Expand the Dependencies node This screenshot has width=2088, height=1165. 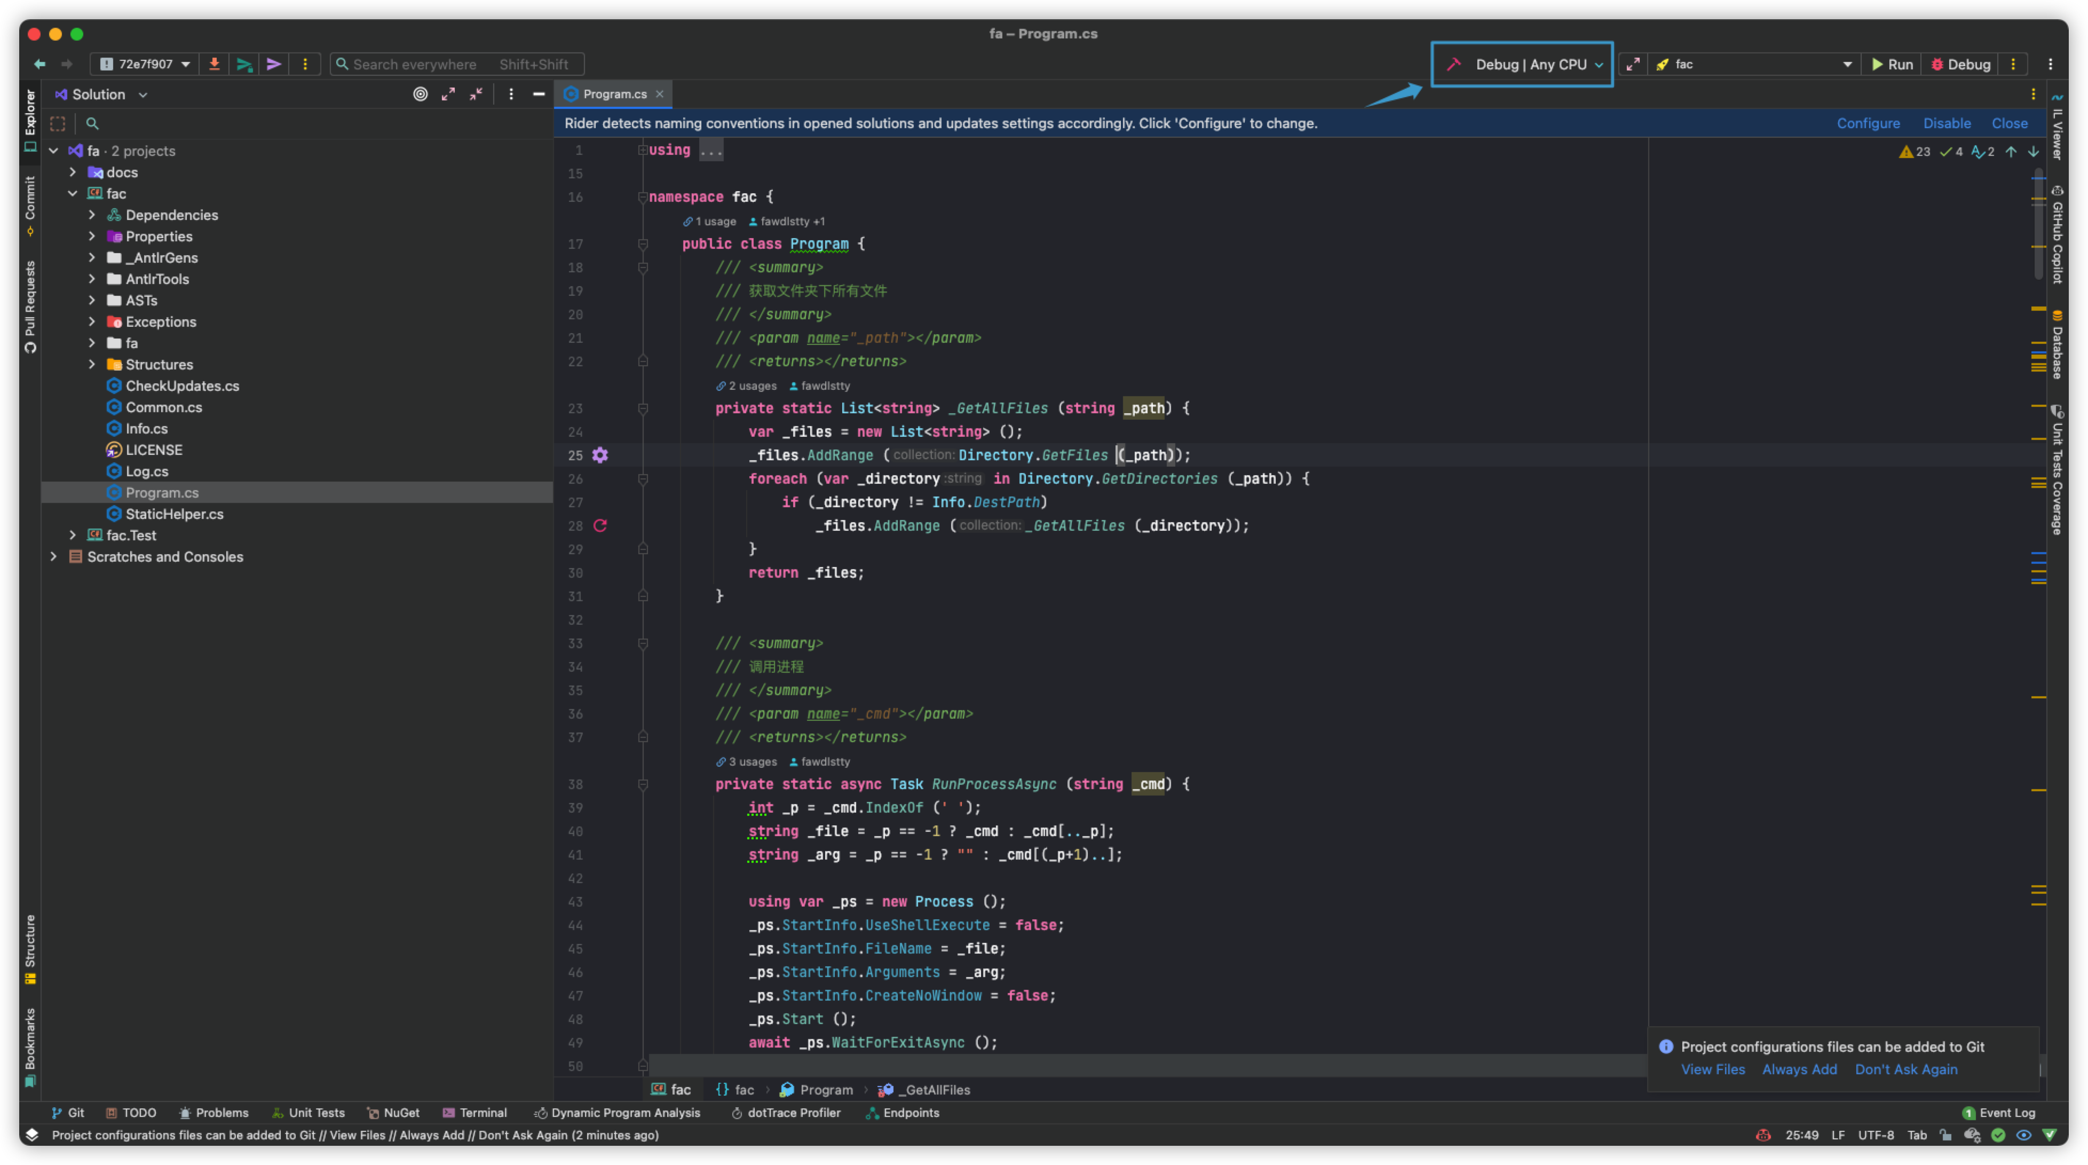pyautogui.click(x=92, y=215)
